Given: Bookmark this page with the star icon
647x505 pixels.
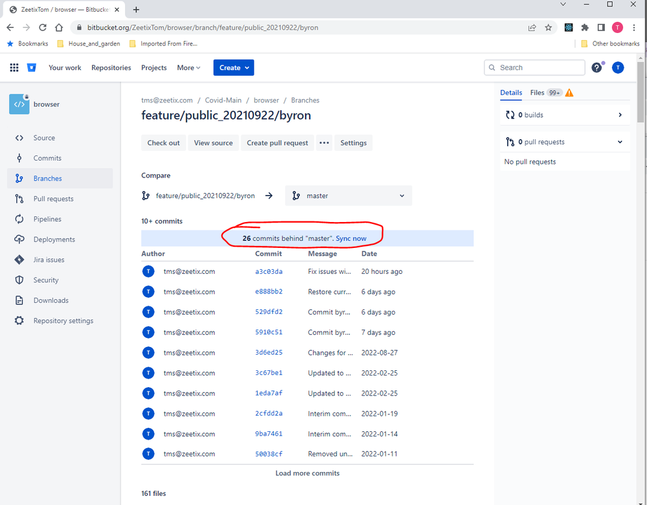Looking at the screenshot, I should [548, 28].
